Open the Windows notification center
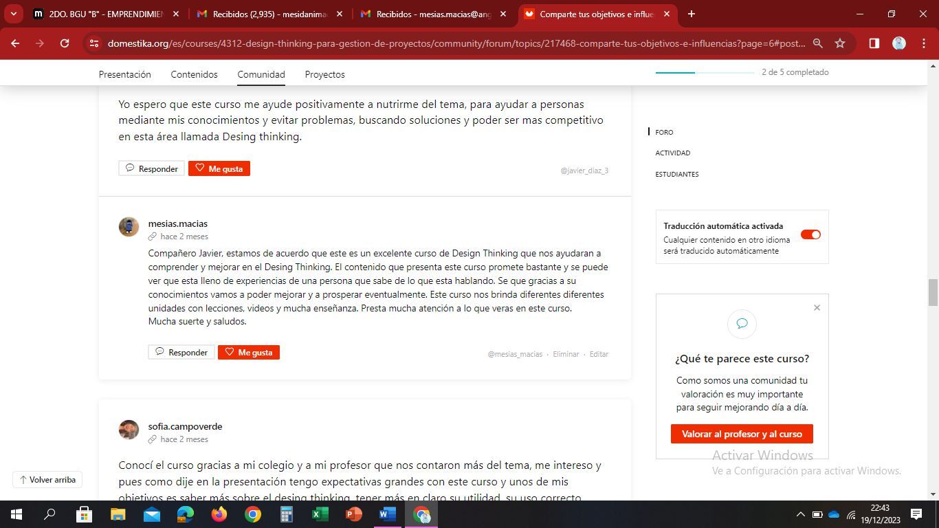The height and width of the screenshot is (528, 939). [x=916, y=514]
